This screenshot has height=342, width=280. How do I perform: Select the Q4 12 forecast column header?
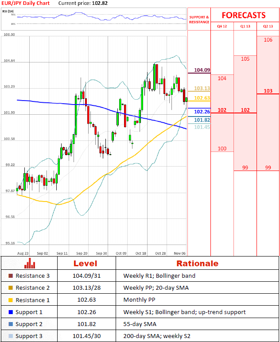tap(222, 26)
